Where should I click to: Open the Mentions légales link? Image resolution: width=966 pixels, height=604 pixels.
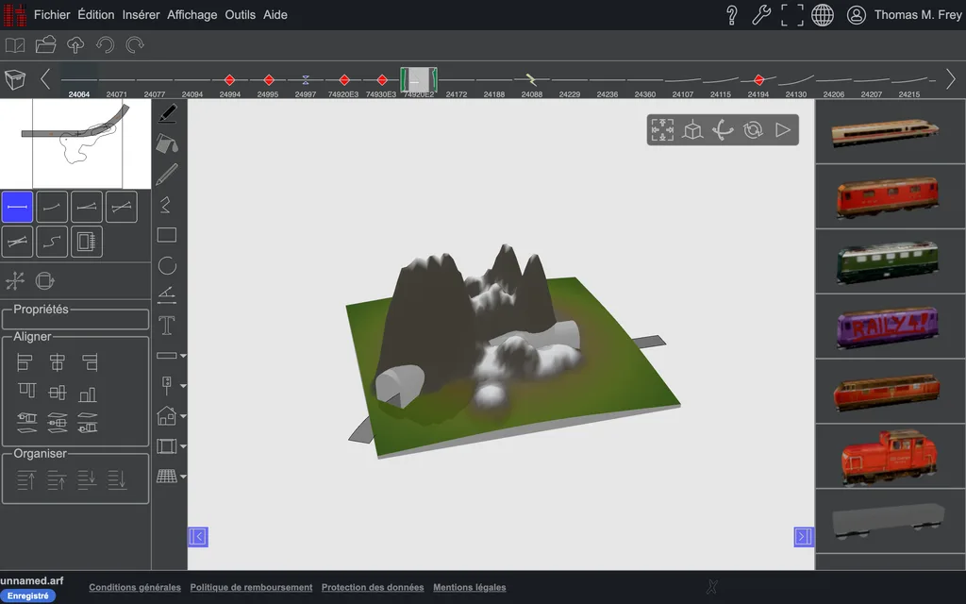click(470, 587)
